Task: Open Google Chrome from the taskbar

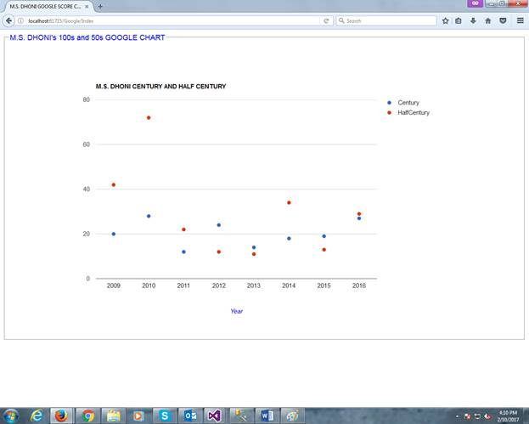Action: pyautogui.click(x=87, y=416)
